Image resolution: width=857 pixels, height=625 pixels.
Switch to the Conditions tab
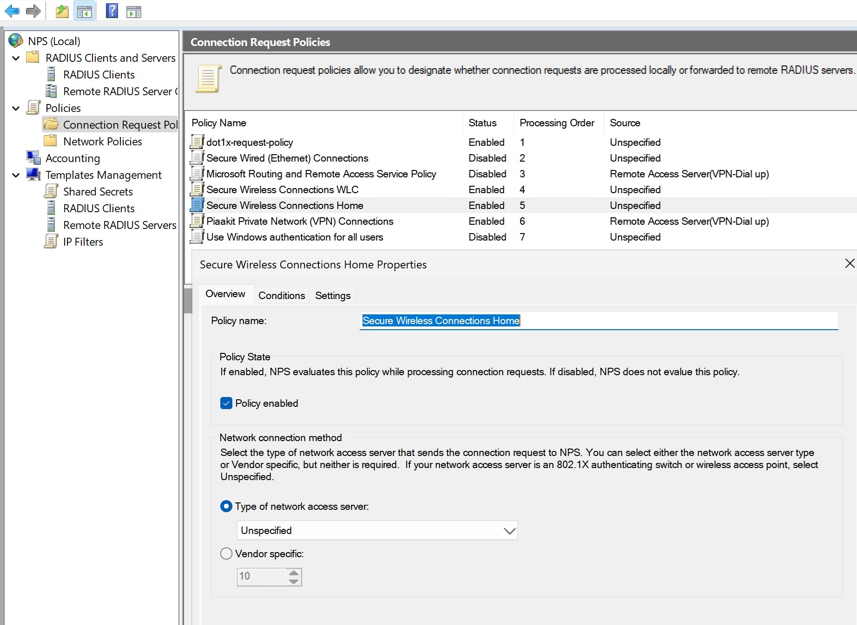pos(282,295)
